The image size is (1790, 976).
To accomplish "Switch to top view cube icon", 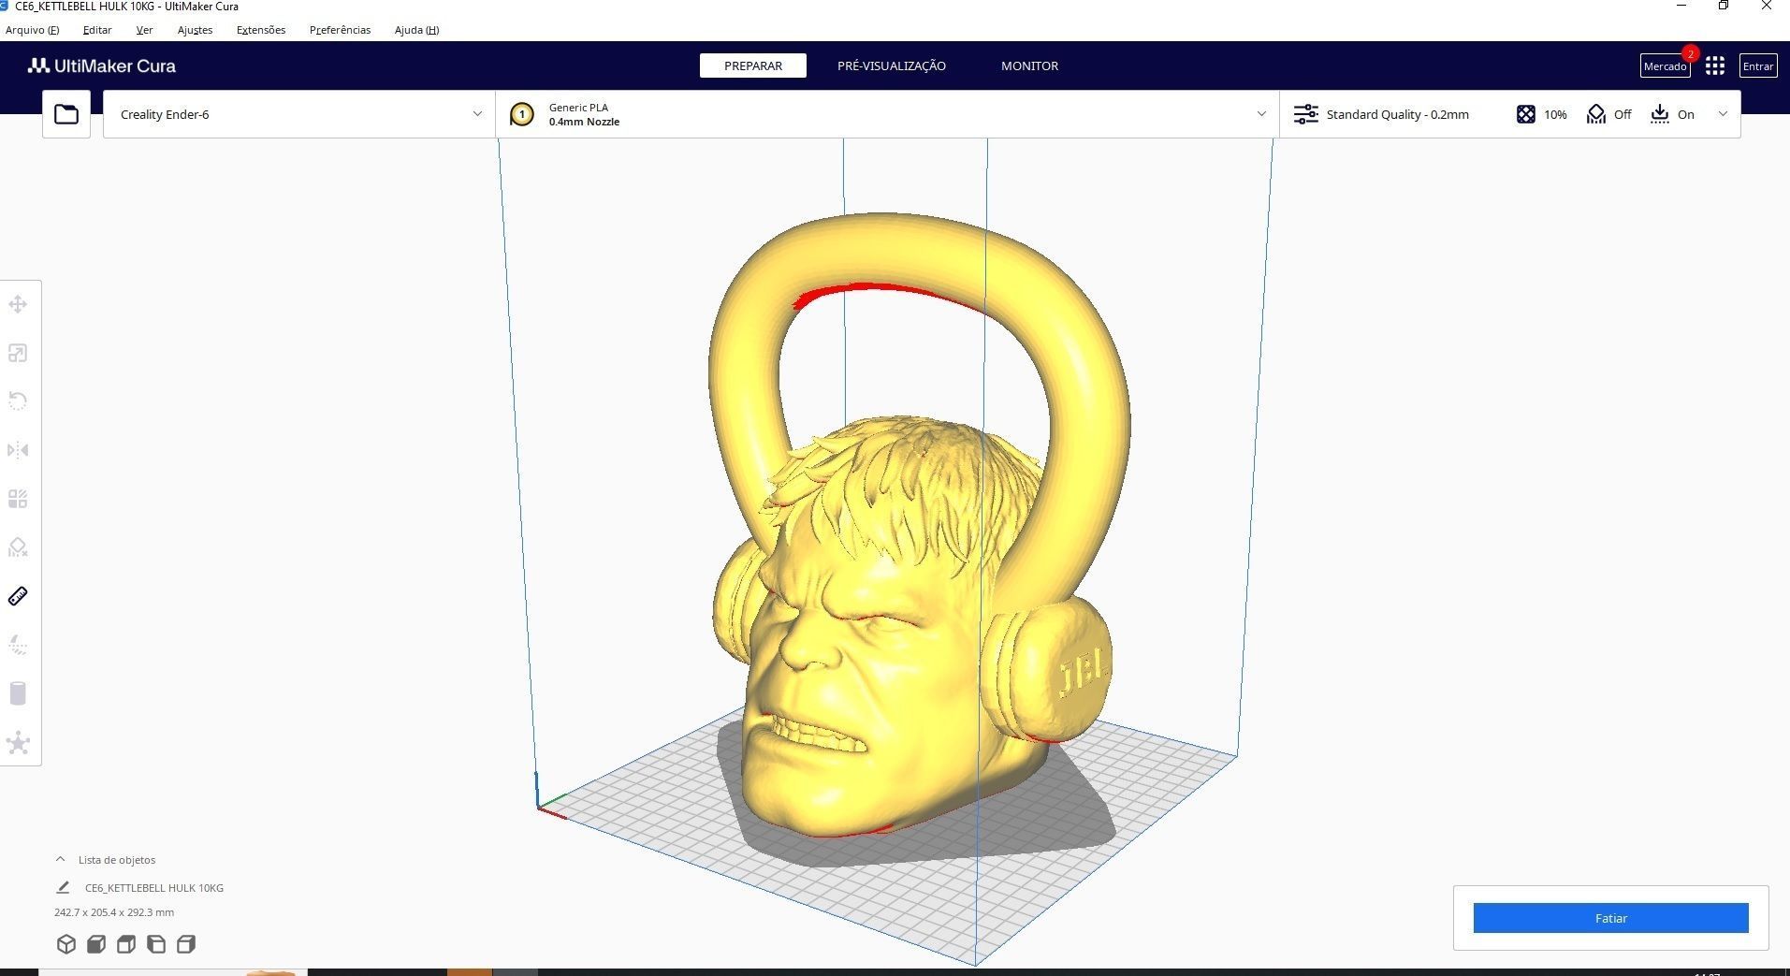I will (126, 944).
